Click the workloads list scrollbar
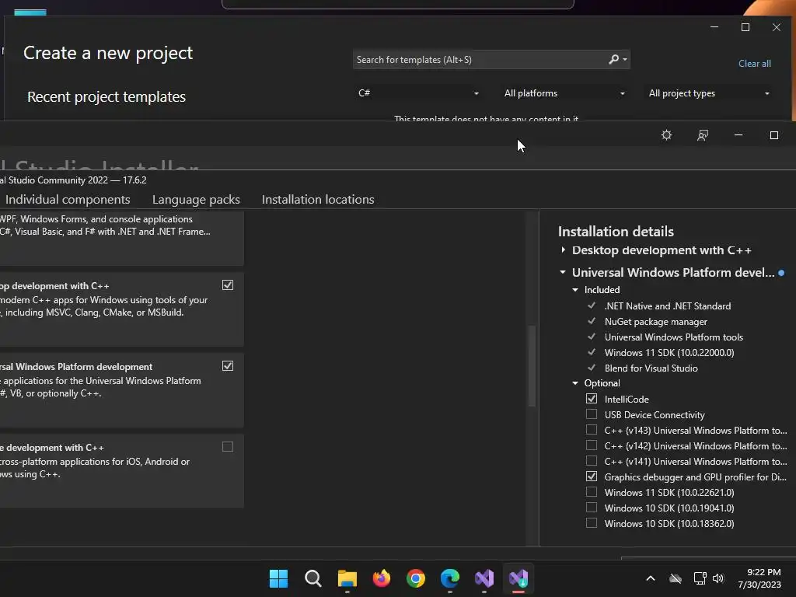This screenshot has height=597, width=796. click(532, 365)
